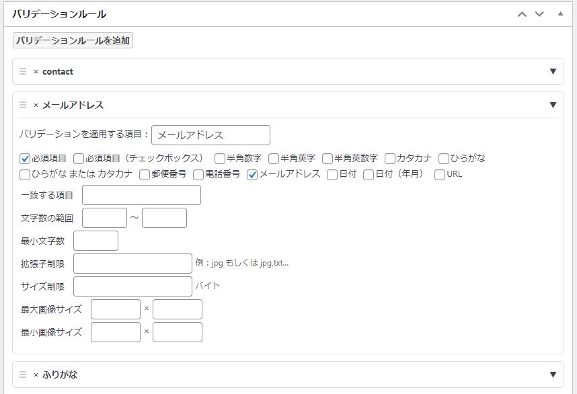This screenshot has height=394, width=577.
Task: Expand the contact rule section
Action: [x=553, y=71]
